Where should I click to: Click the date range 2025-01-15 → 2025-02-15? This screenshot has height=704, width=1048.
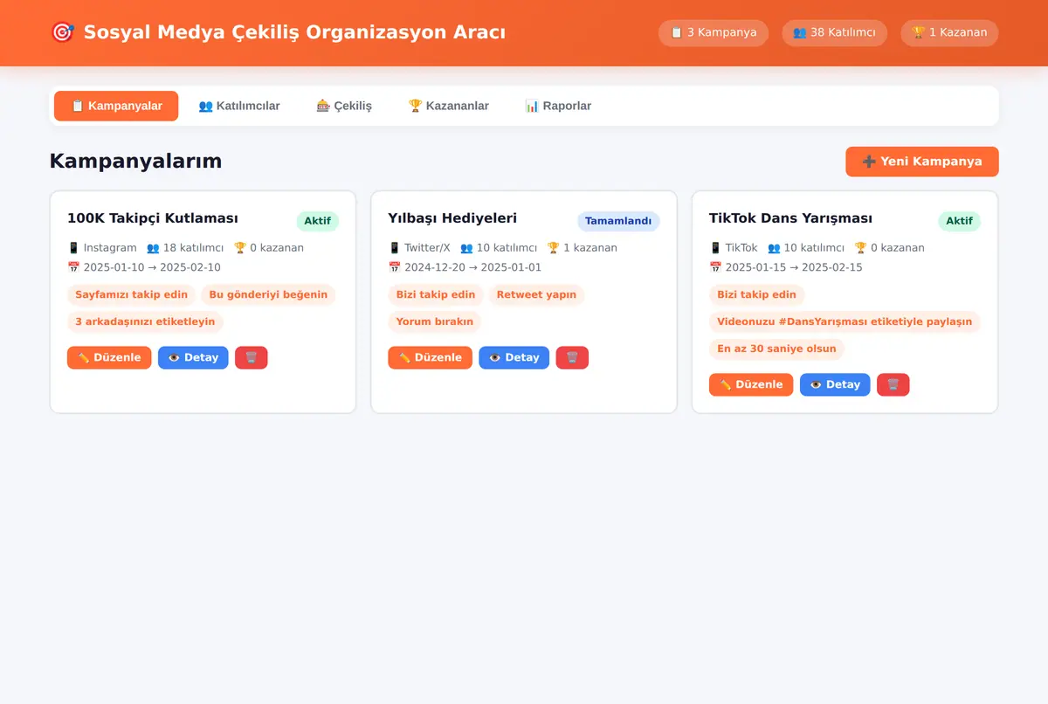[x=786, y=267]
